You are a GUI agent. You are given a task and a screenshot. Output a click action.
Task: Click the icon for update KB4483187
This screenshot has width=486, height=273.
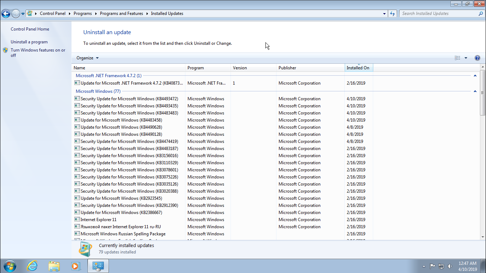coord(77,148)
